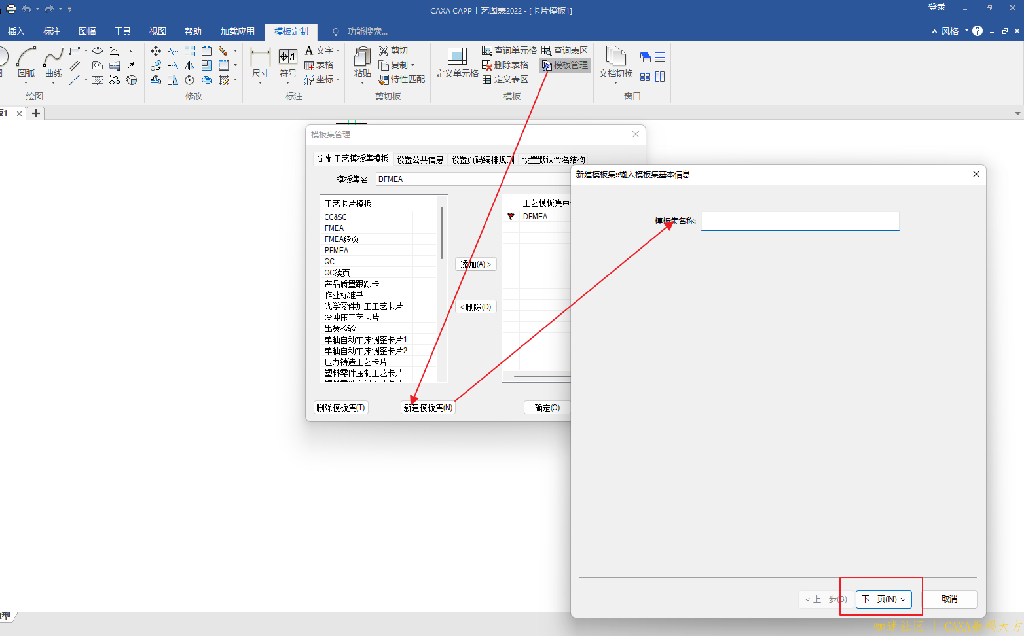Select the 圆弧 arc drawing tool
This screenshot has height=636, width=1024.
[26, 63]
